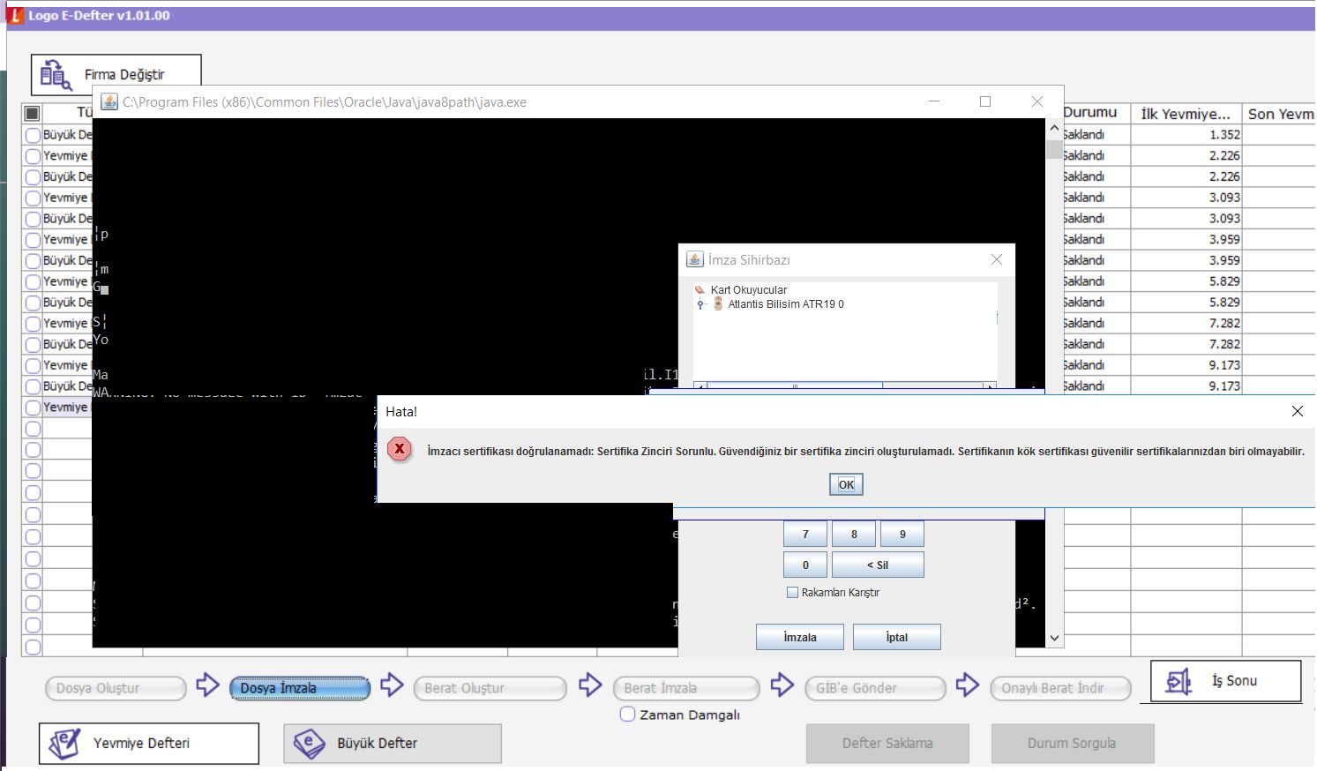Click arrow before Onaylı Berat İndir
This screenshot has width=1317, height=771.
(x=968, y=685)
